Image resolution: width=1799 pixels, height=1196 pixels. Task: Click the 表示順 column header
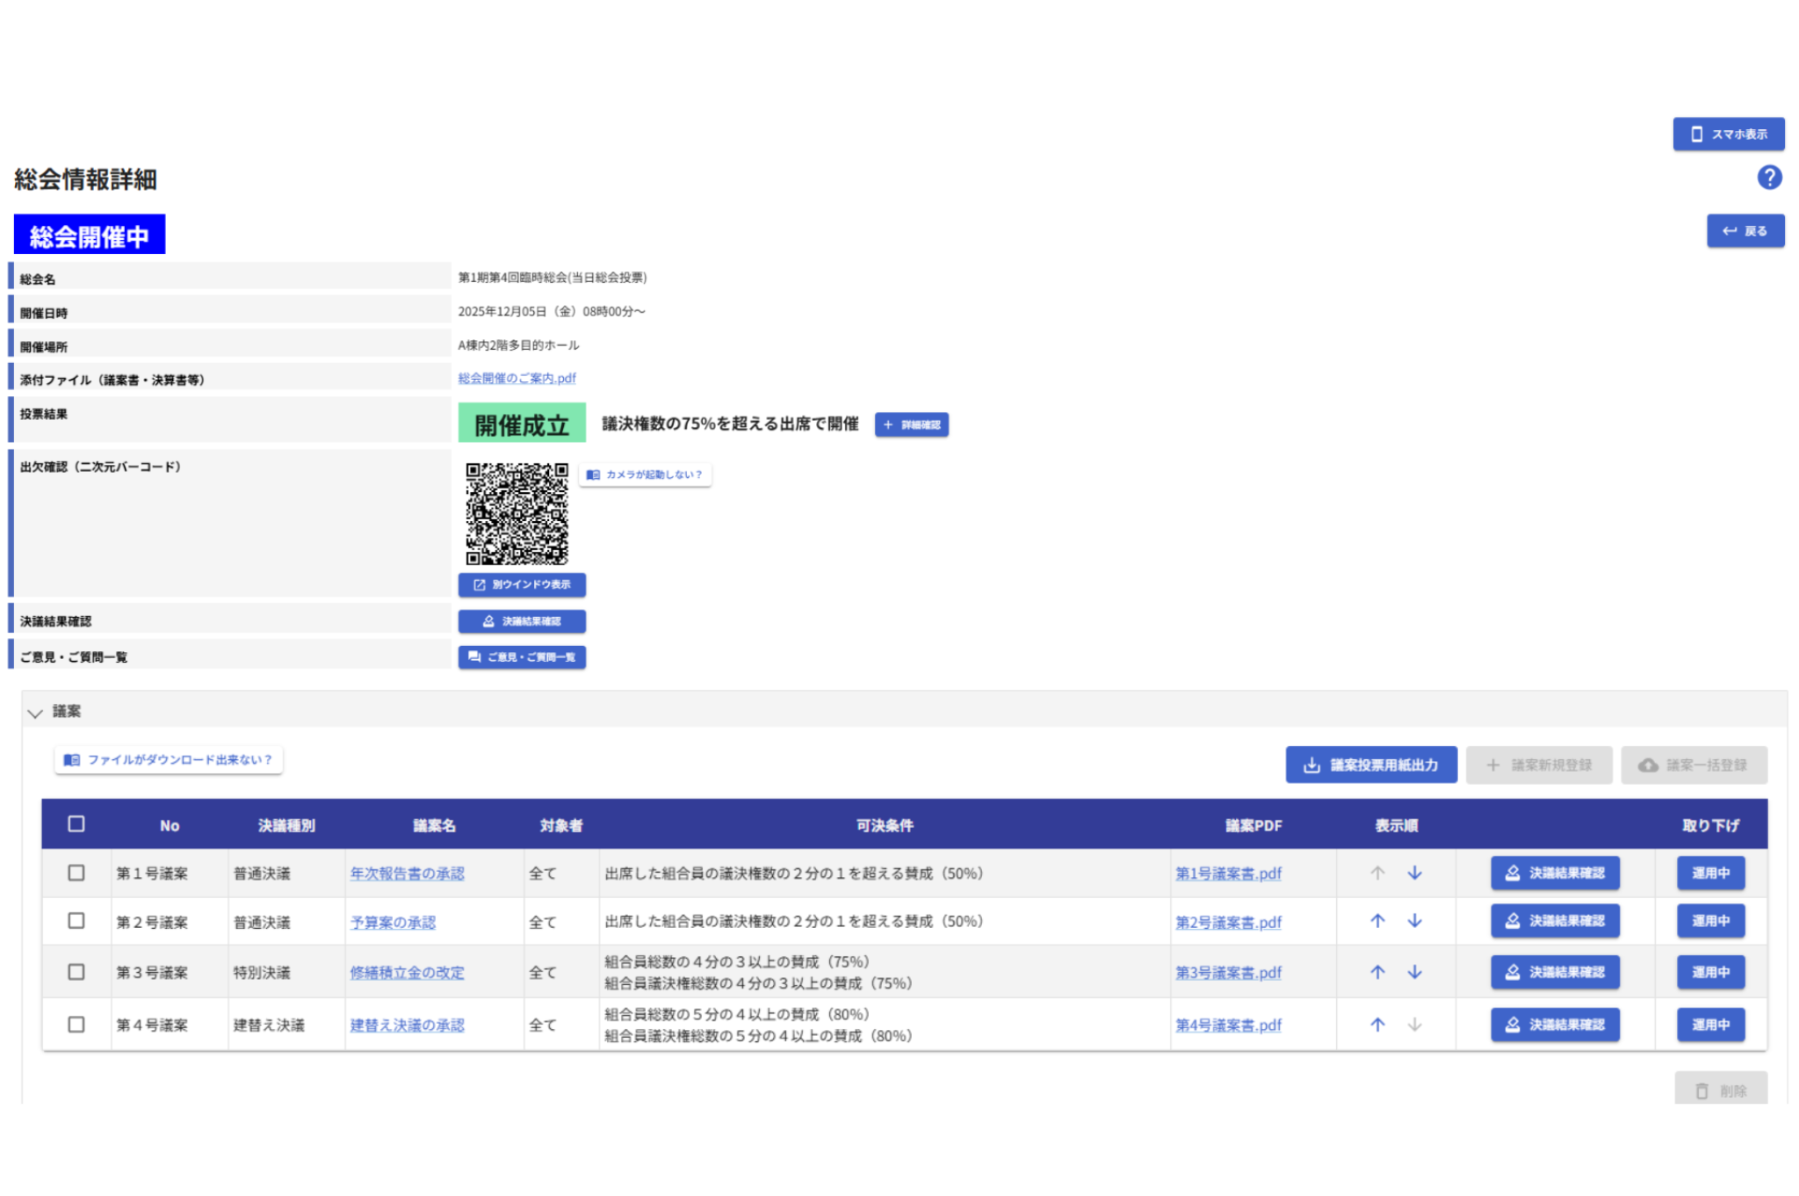[x=1396, y=825]
